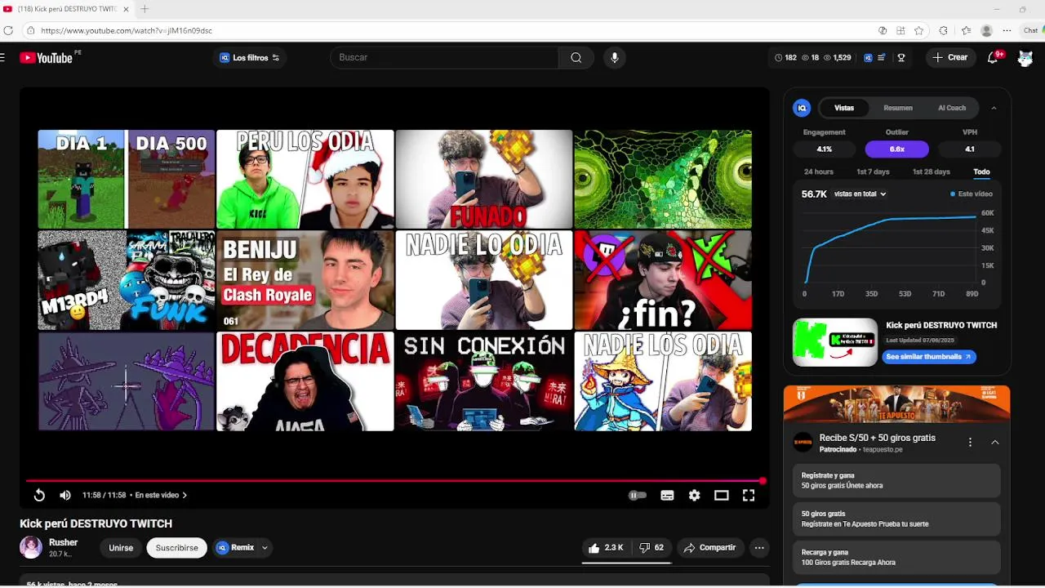
Task: Open video player settings gear
Action: 694,495
